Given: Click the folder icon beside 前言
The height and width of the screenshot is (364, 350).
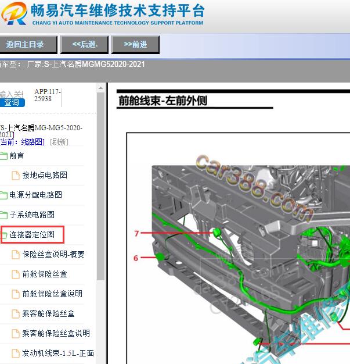Looking at the screenshot, I should pyautogui.click(x=3, y=156).
